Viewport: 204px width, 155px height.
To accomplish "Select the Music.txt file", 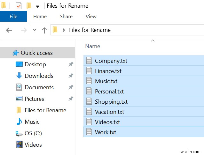I will [144, 81].
